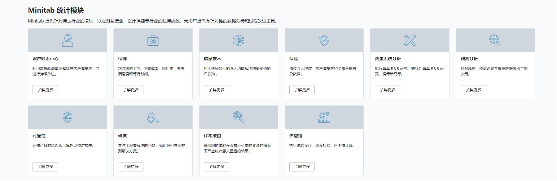Click the description starting 跟踪您的 KPI

click(x=151, y=71)
